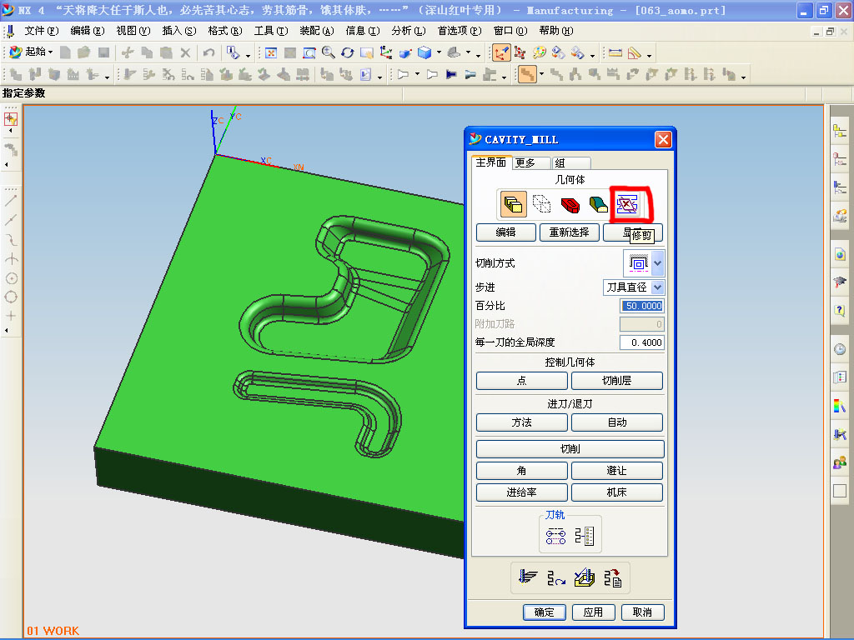This screenshot has height=640, width=854.
Task: Open the Roles people icon in right sidebar
Action: [840, 462]
